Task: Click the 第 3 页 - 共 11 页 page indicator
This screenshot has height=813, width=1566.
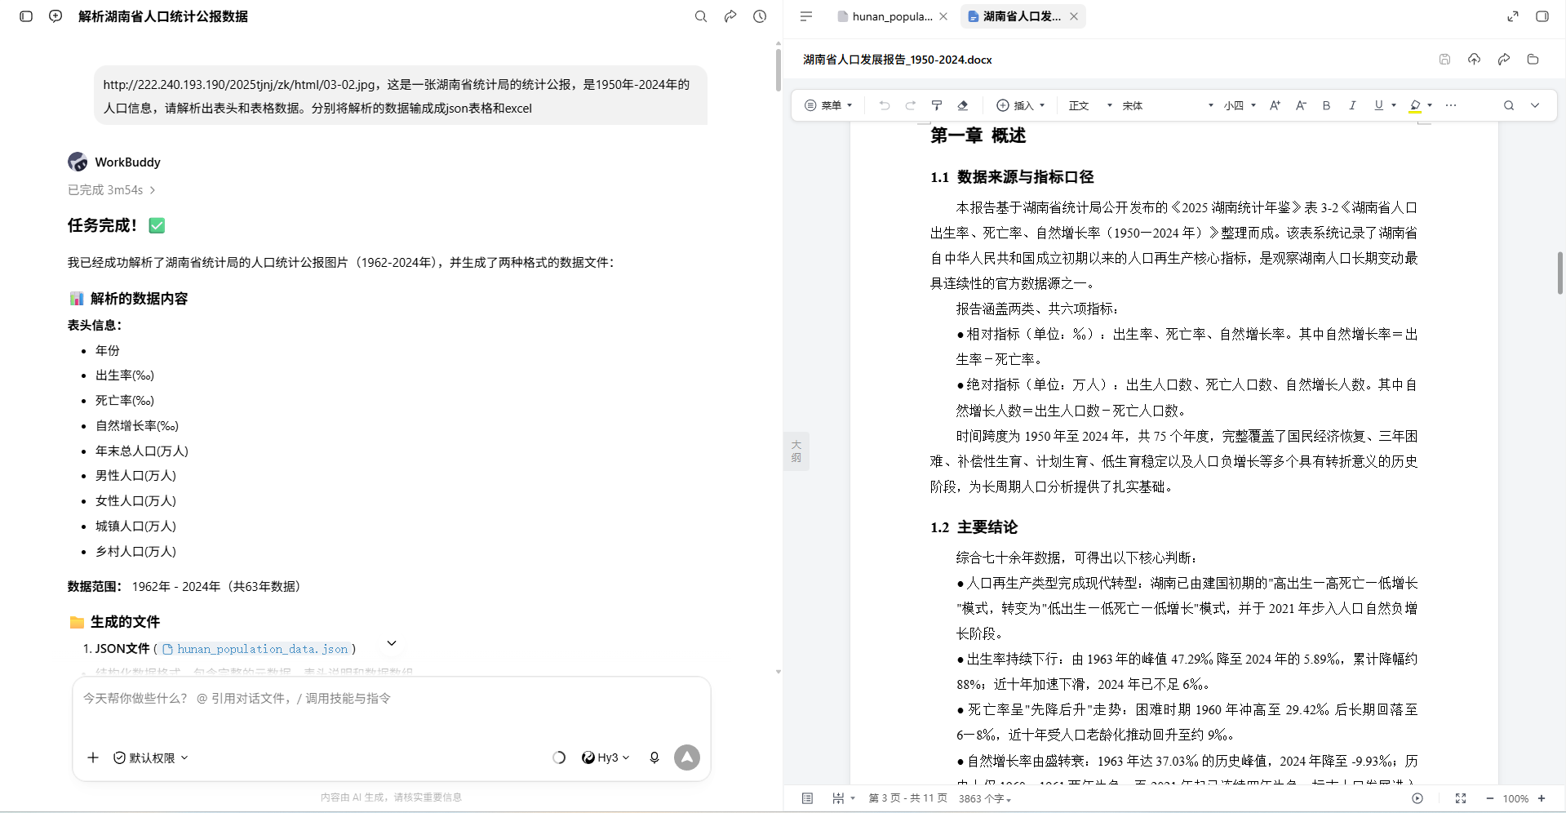Action: tap(908, 798)
